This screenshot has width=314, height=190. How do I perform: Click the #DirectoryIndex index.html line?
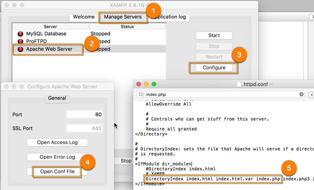(181, 169)
